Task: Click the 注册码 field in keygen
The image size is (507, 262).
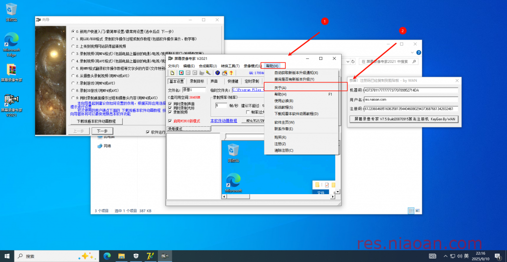Action: tap(410, 109)
